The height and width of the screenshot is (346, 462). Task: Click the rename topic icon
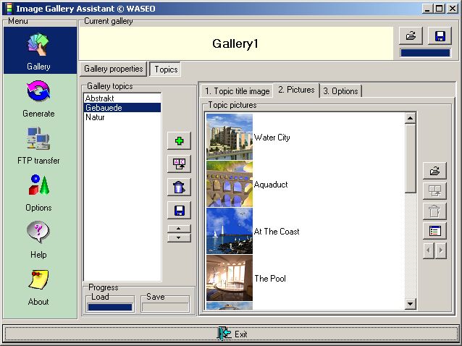point(179,164)
